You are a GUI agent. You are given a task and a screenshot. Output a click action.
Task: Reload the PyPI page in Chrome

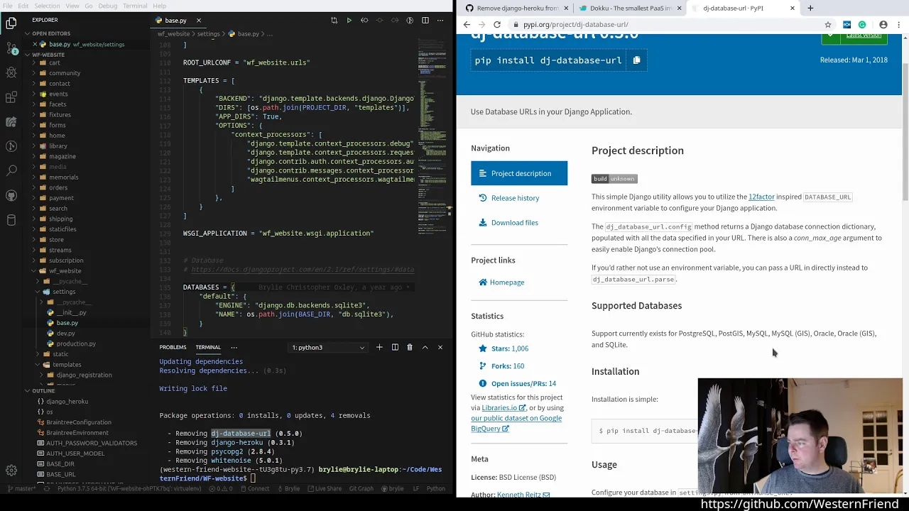(497, 24)
